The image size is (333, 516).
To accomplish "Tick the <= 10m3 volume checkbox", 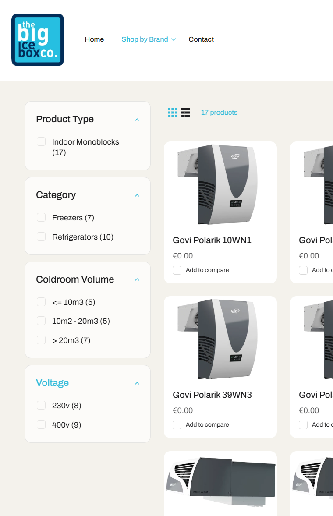I will 41,302.
